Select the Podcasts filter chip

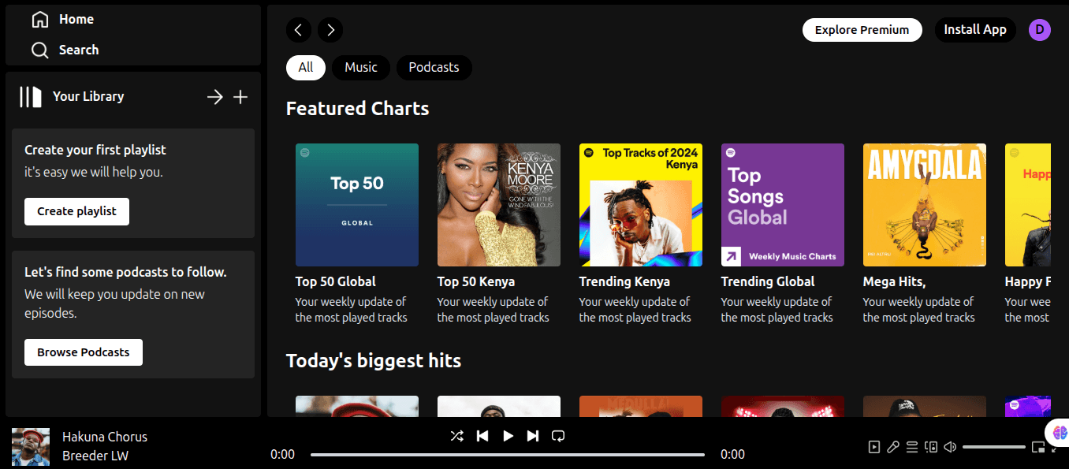click(434, 68)
